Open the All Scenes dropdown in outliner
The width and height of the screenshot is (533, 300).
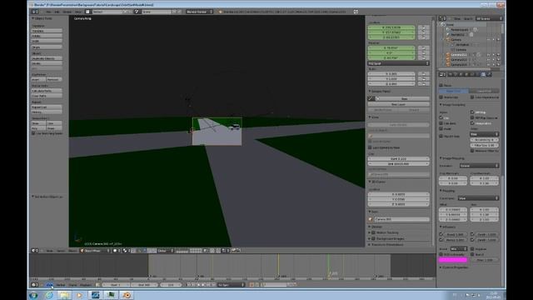point(489,18)
